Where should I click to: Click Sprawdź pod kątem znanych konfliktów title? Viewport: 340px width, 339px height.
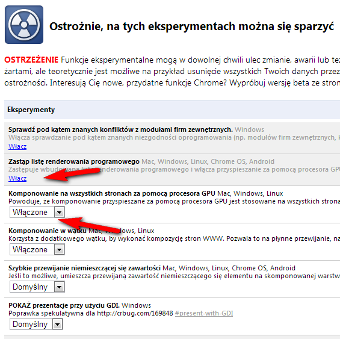120,129
